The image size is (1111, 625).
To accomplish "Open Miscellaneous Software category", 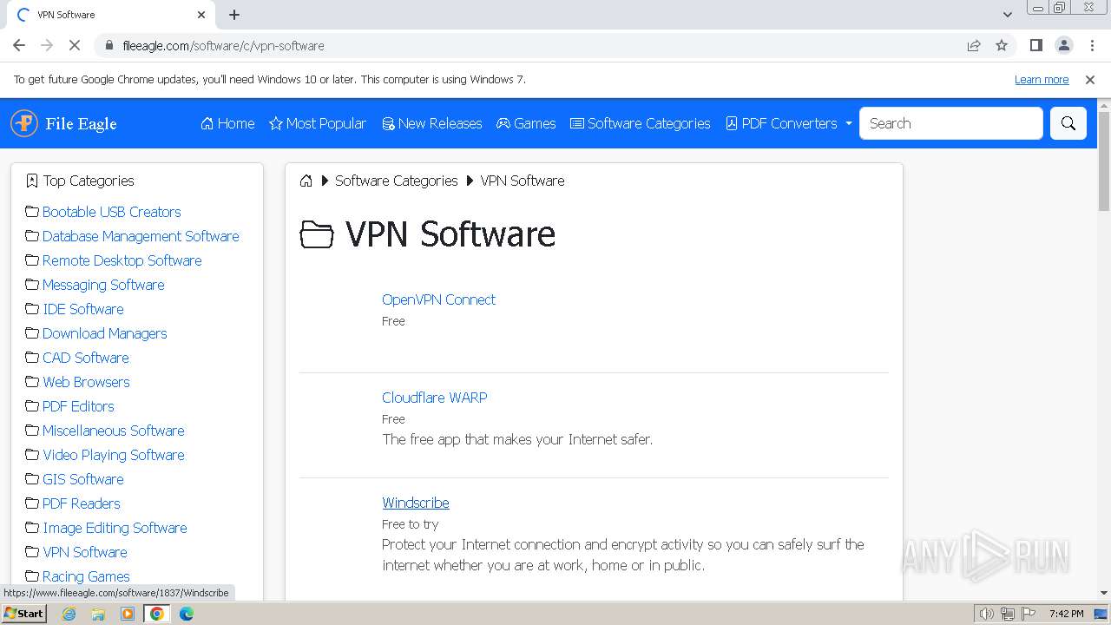I will 113,431.
